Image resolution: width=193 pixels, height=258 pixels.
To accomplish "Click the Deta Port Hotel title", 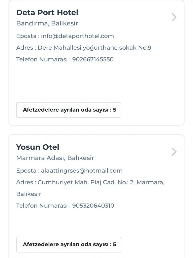I will click(x=47, y=12).
